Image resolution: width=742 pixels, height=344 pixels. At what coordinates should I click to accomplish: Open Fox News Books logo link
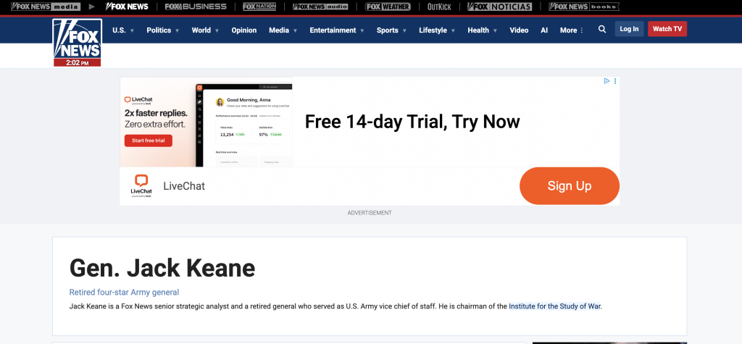[x=584, y=7]
